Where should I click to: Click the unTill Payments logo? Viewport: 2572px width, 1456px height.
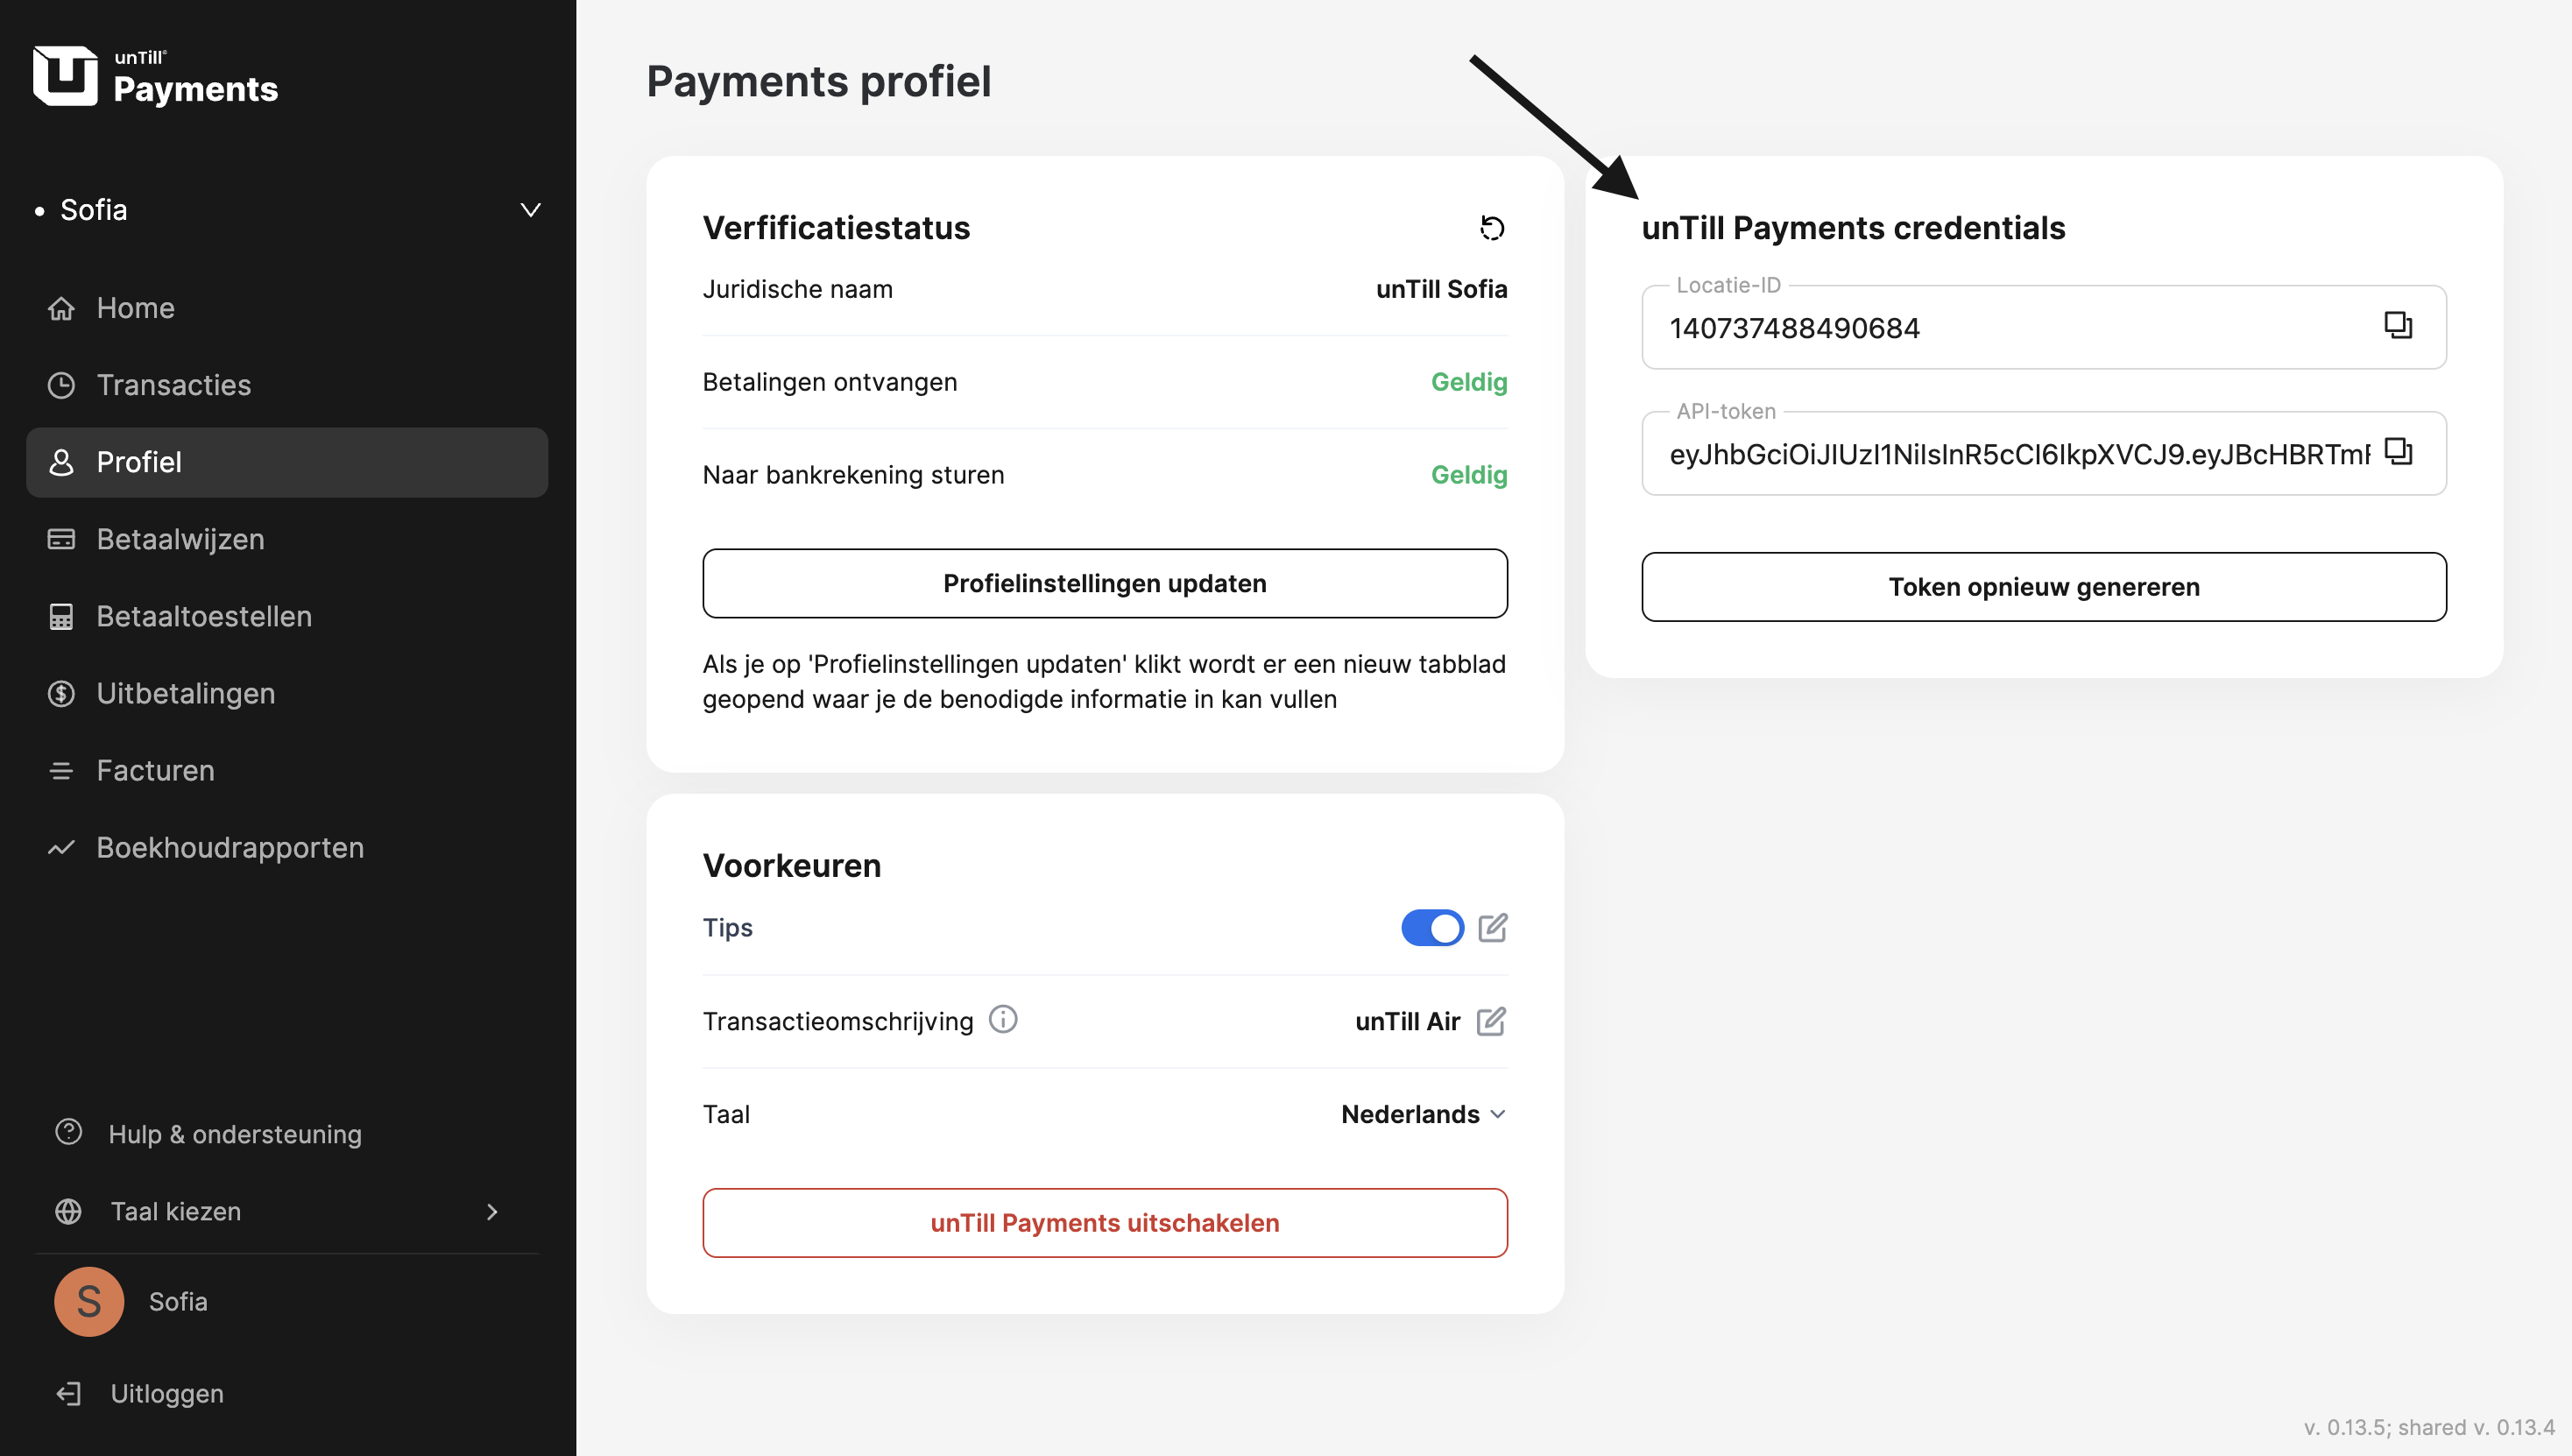pos(156,76)
